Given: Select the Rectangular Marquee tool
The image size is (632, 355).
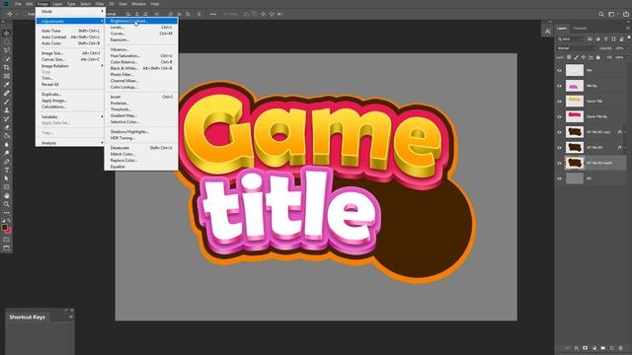Looking at the screenshot, I should tap(7, 41).
